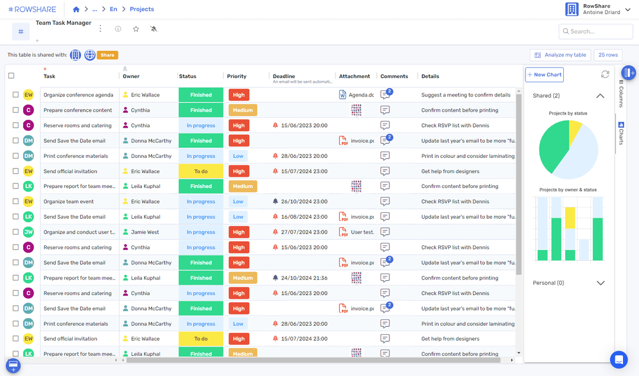Image resolution: width=639 pixels, height=376 pixels.
Task: Collapse the Shared (2) charts section
Action: [600, 95]
